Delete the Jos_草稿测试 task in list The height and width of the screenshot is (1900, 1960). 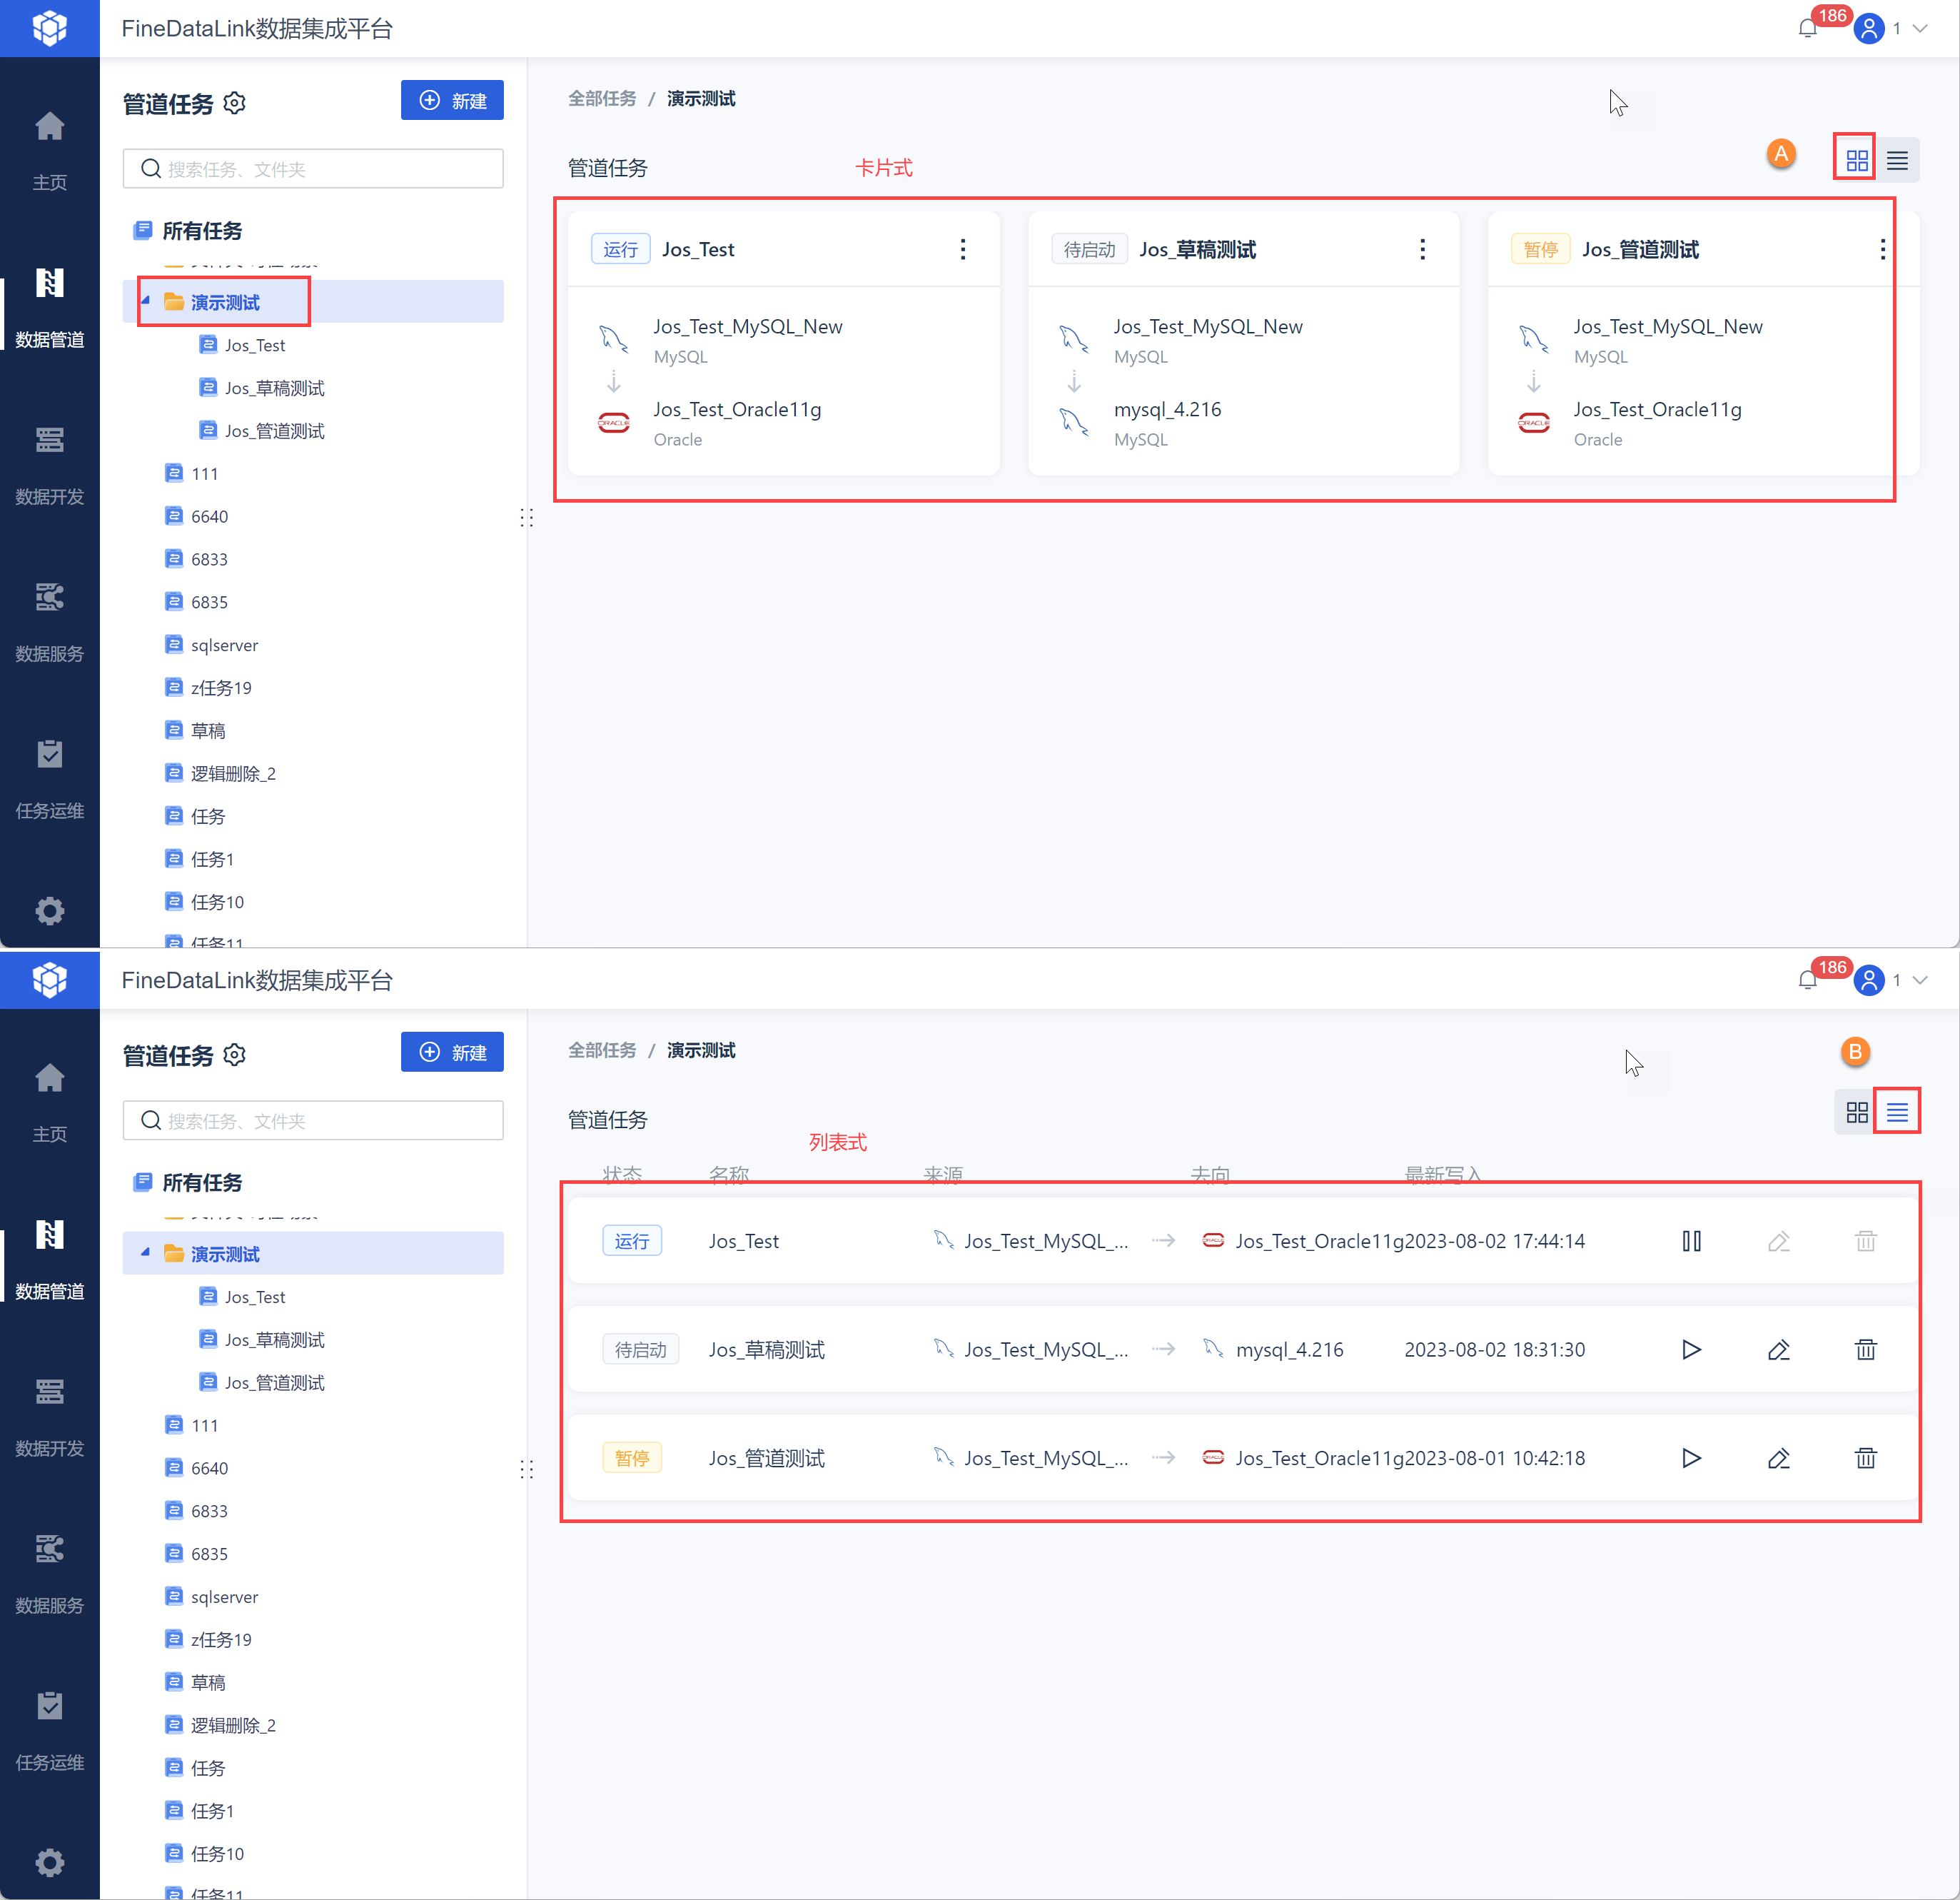(x=1865, y=1349)
